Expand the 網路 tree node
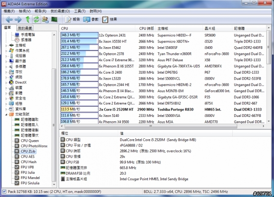 point(6,77)
